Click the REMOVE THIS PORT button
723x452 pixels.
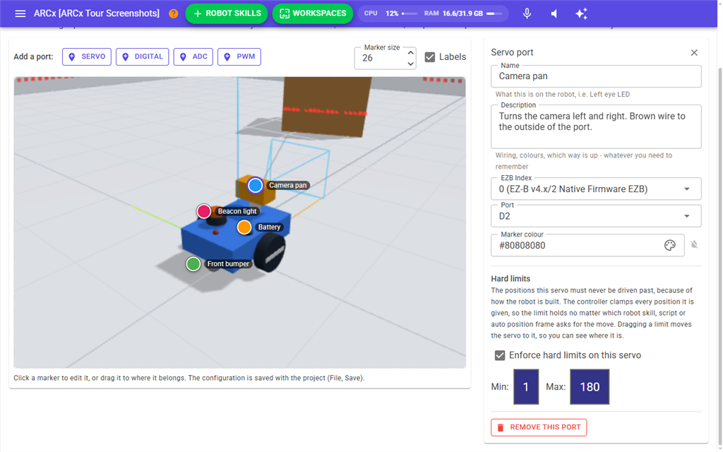click(539, 427)
